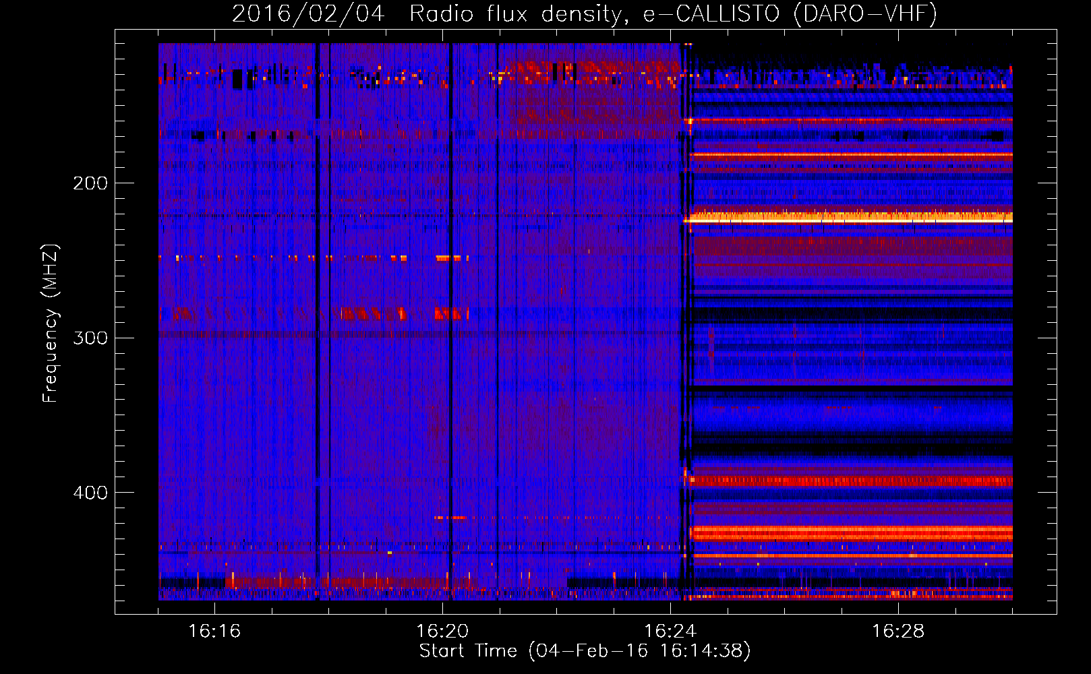Click the '400' frequency tick label
This screenshot has height=674, width=1091.
point(90,493)
